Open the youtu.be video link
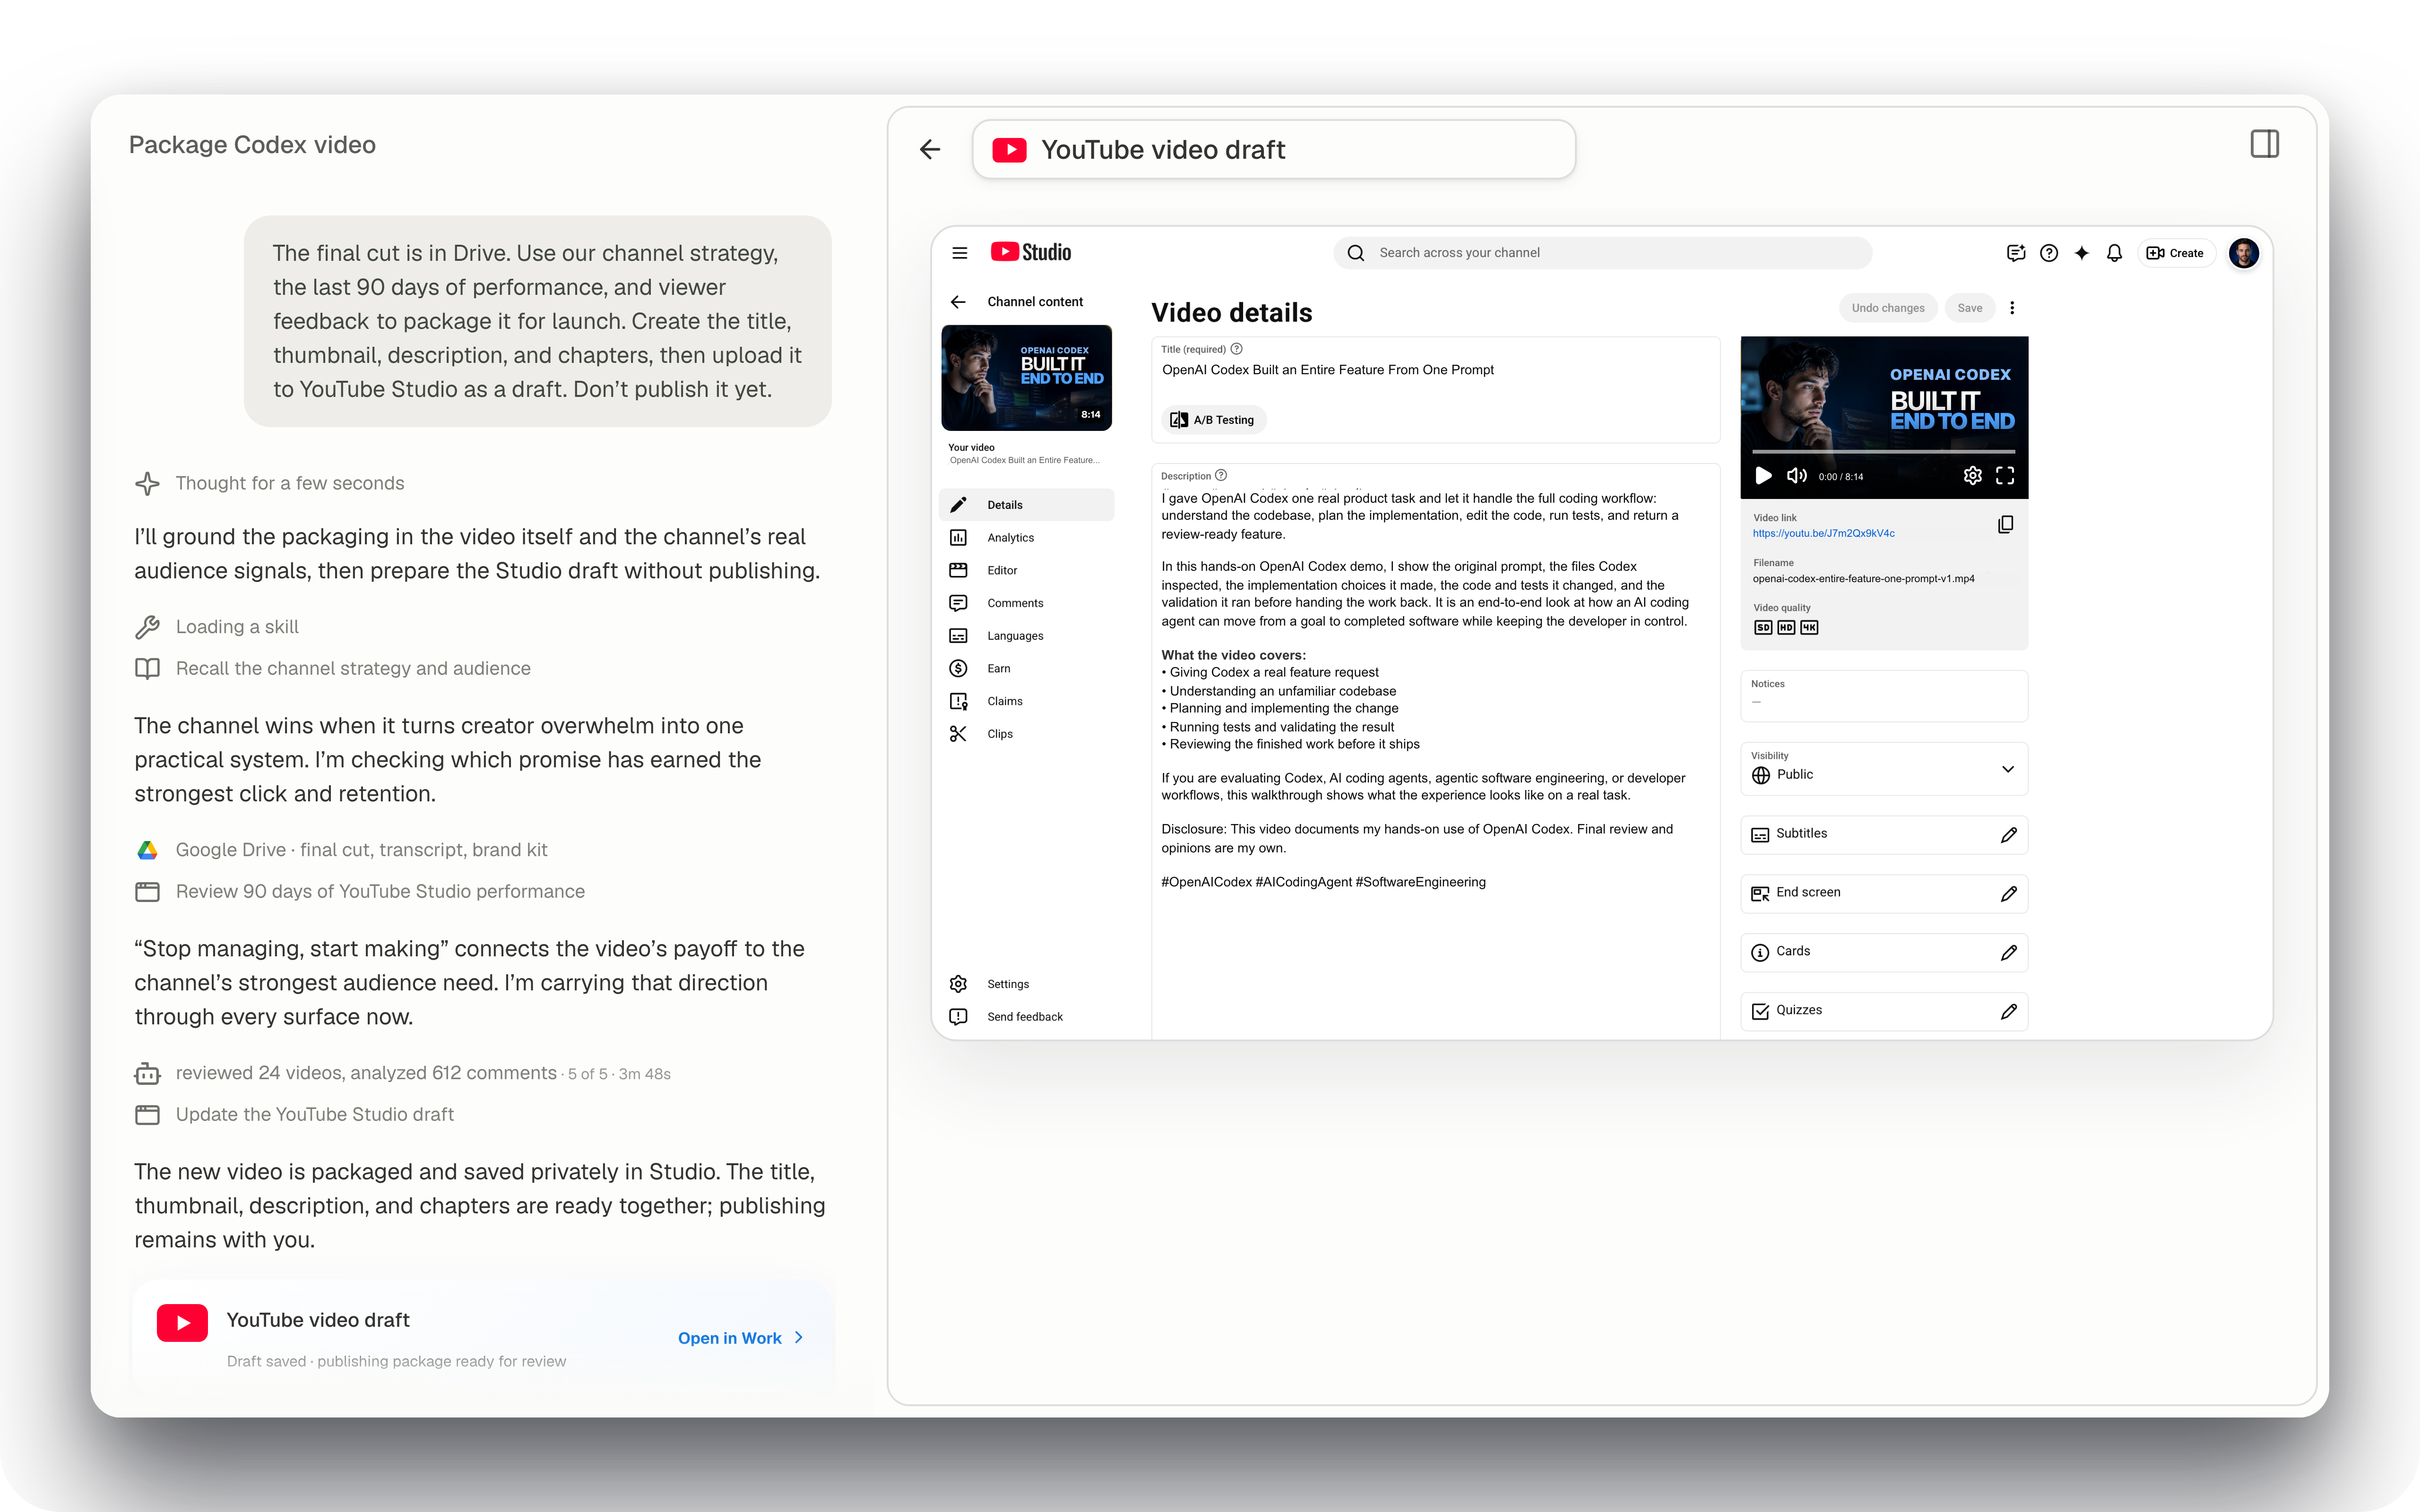 click(1823, 534)
